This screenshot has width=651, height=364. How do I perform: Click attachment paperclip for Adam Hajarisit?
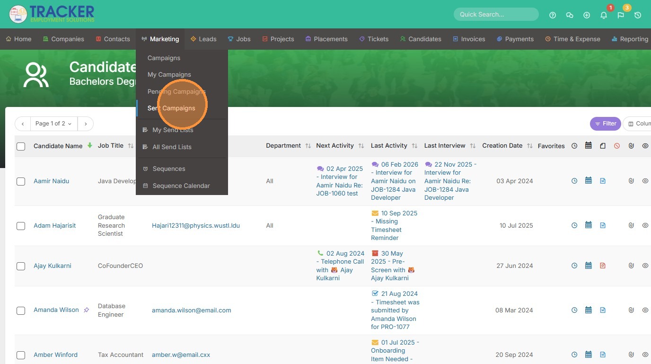point(631,225)
